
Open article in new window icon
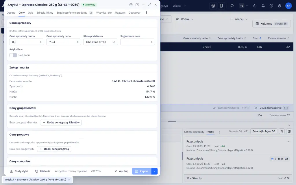click(x=137, y=5)
